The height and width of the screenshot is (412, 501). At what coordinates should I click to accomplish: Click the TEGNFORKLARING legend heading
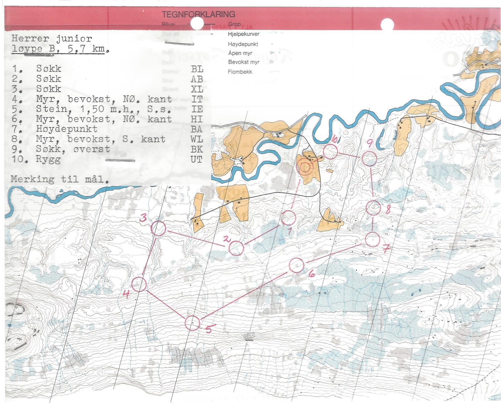[x=198, y=14]
